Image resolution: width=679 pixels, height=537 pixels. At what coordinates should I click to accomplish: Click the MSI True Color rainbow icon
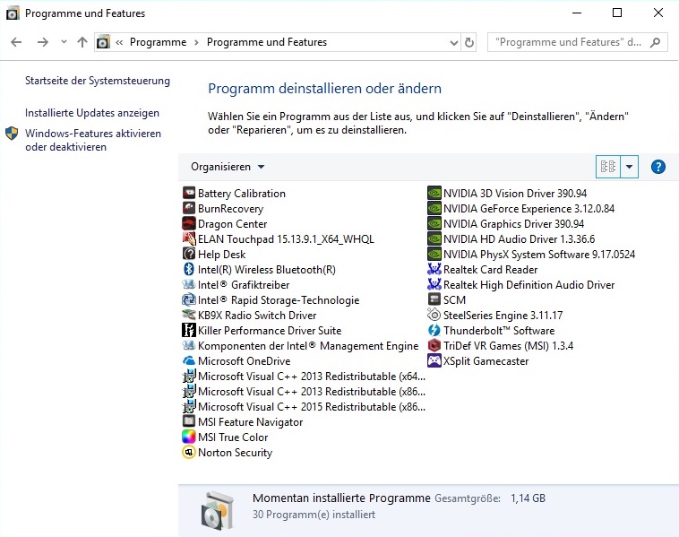189,437
